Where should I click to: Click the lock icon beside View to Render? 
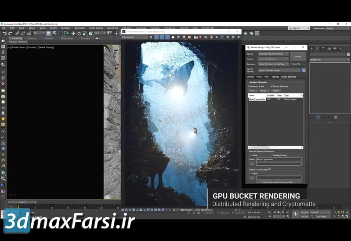pos(303,70)
